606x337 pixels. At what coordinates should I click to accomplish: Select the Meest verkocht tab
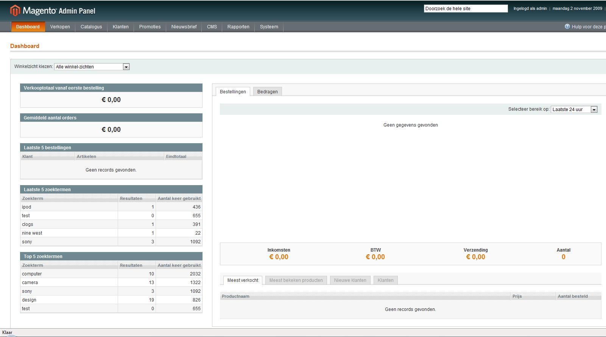[x=243, y=280]
